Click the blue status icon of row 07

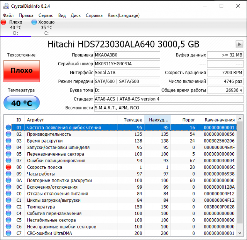[x=8, y=161]
